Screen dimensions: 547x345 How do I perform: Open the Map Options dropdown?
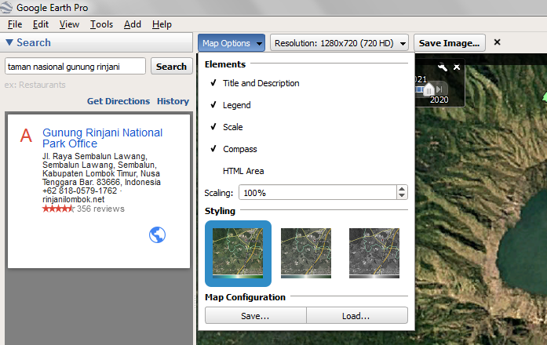tap(232, 43)
